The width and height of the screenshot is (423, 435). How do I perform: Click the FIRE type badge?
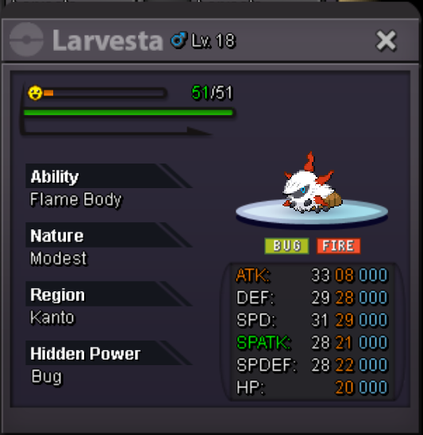(338, 246)
